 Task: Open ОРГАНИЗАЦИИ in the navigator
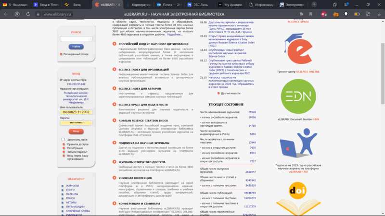click(75, 207)
